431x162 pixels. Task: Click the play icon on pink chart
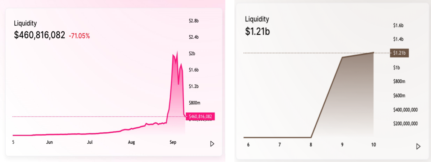[212, 144]
